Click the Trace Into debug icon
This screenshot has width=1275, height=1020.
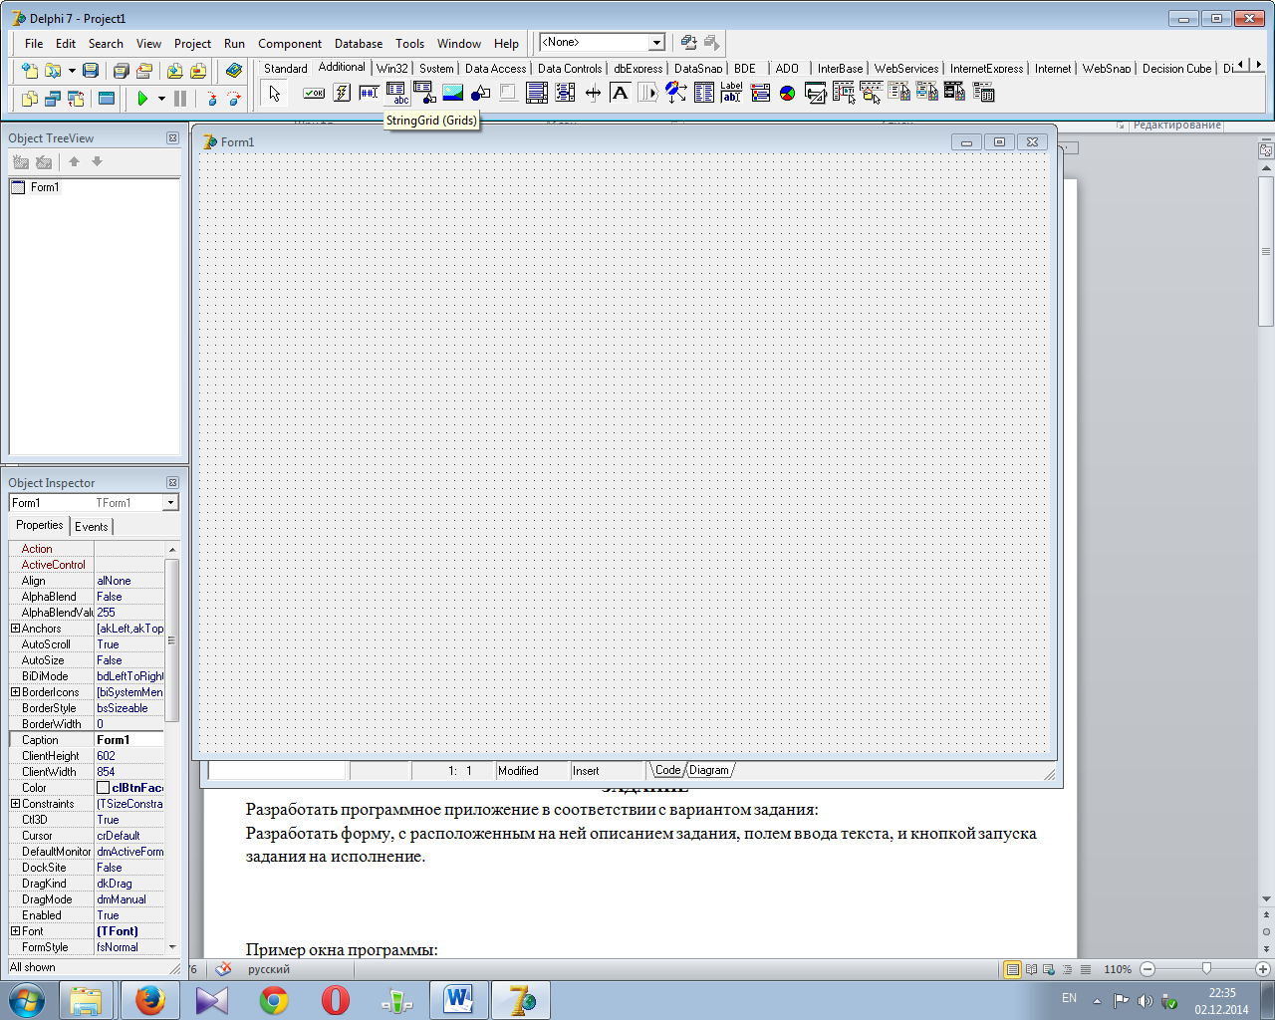tap(211, 99)
